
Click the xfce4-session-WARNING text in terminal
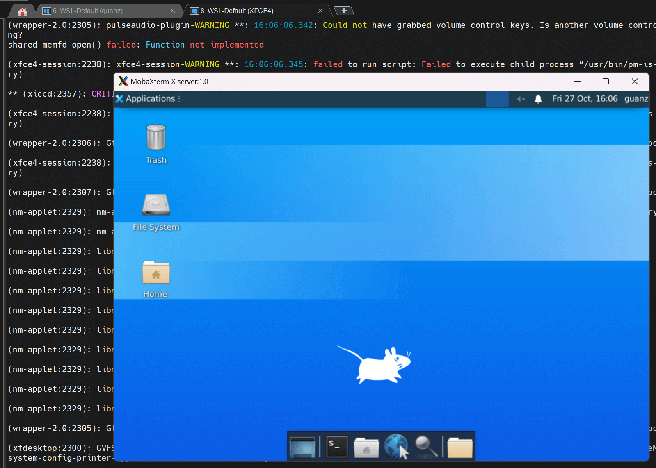click(168, 64)
